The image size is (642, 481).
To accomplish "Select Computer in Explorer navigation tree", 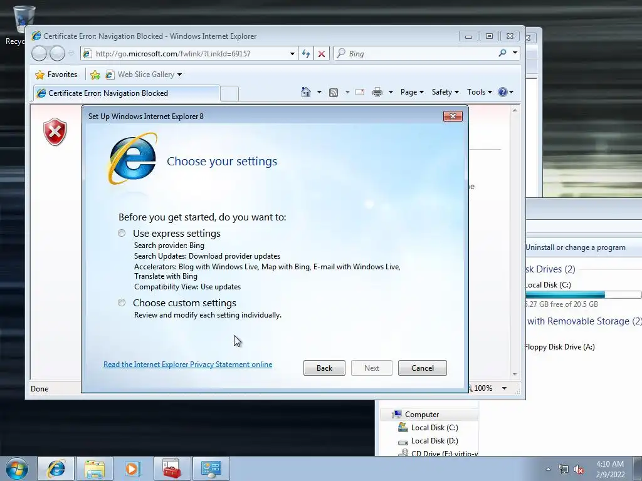I will pos(421,415).
